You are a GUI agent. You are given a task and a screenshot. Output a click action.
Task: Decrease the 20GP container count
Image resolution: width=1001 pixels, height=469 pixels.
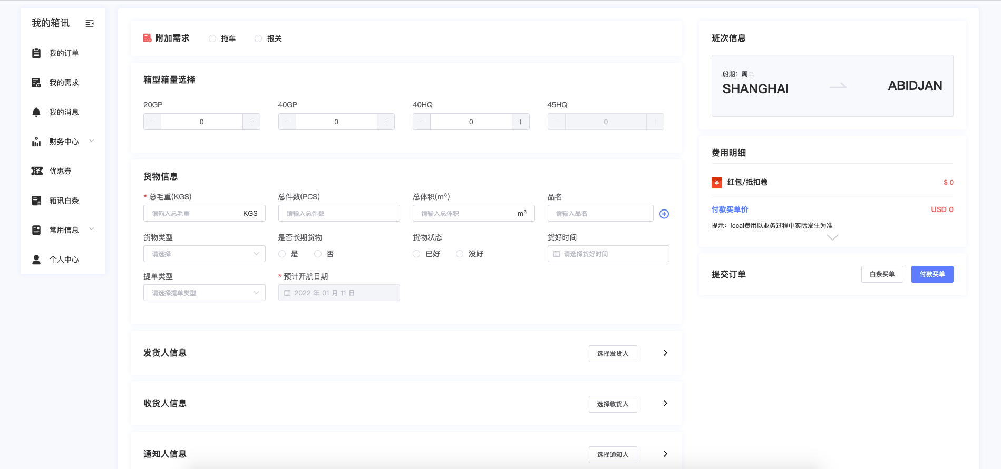click(x=152, y=122)
